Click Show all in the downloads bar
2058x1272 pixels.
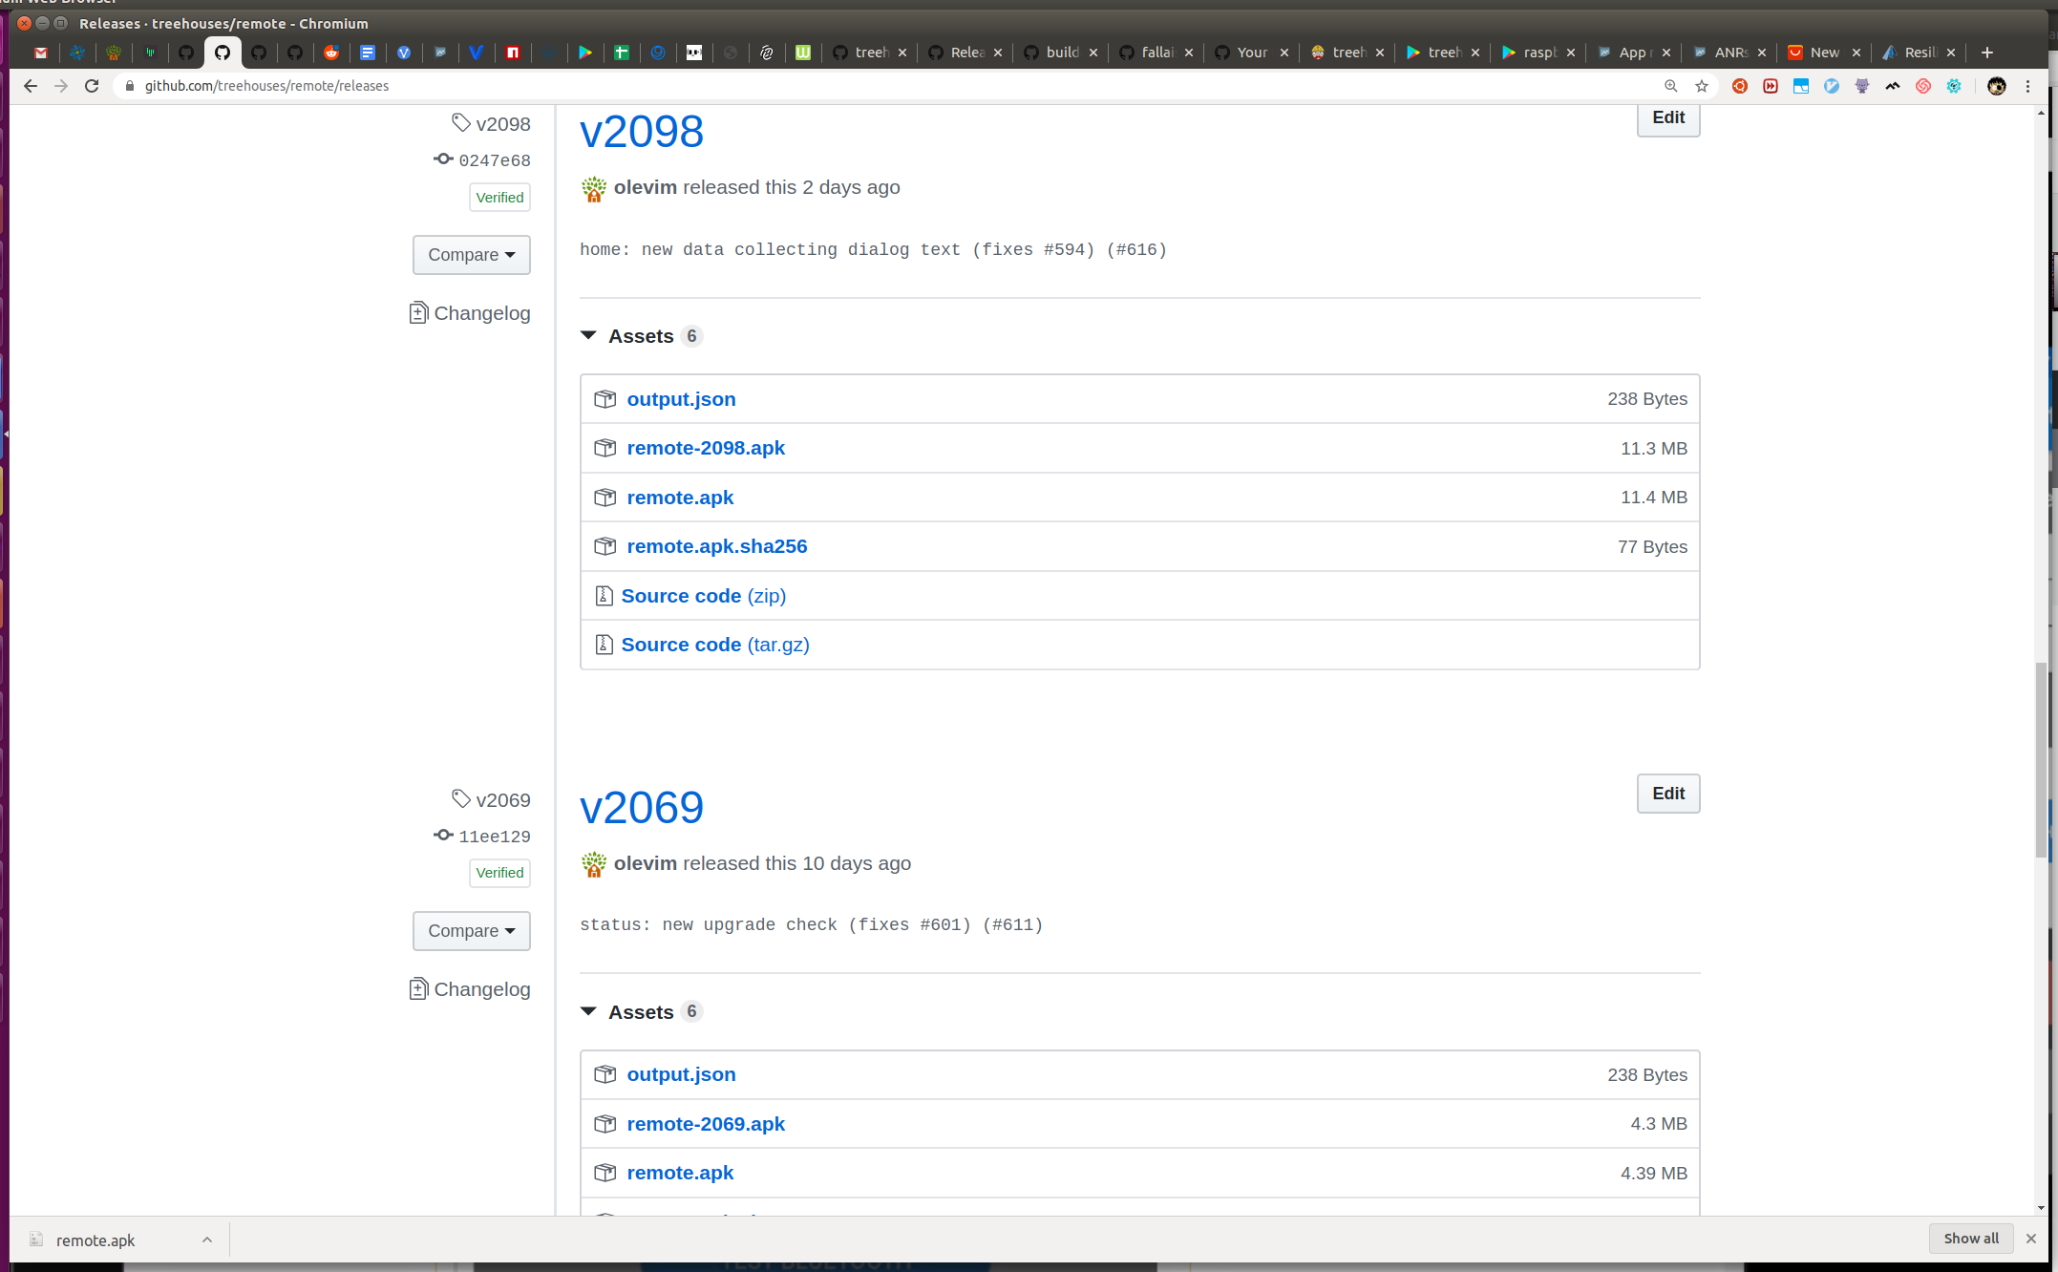(1970, 1239)
